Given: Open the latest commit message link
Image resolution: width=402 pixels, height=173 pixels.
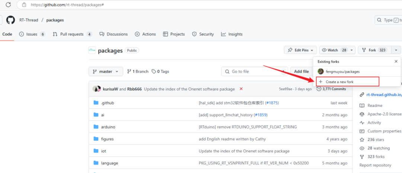Looking at the screenshot, I should (189, 89).
